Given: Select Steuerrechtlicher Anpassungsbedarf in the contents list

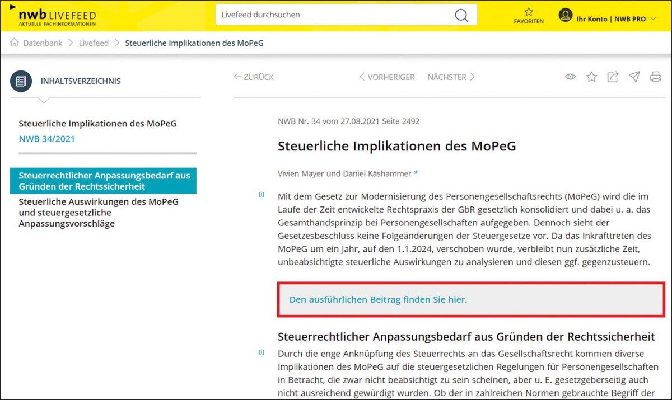Looking at the screenshot, I should tap(104, 181).
